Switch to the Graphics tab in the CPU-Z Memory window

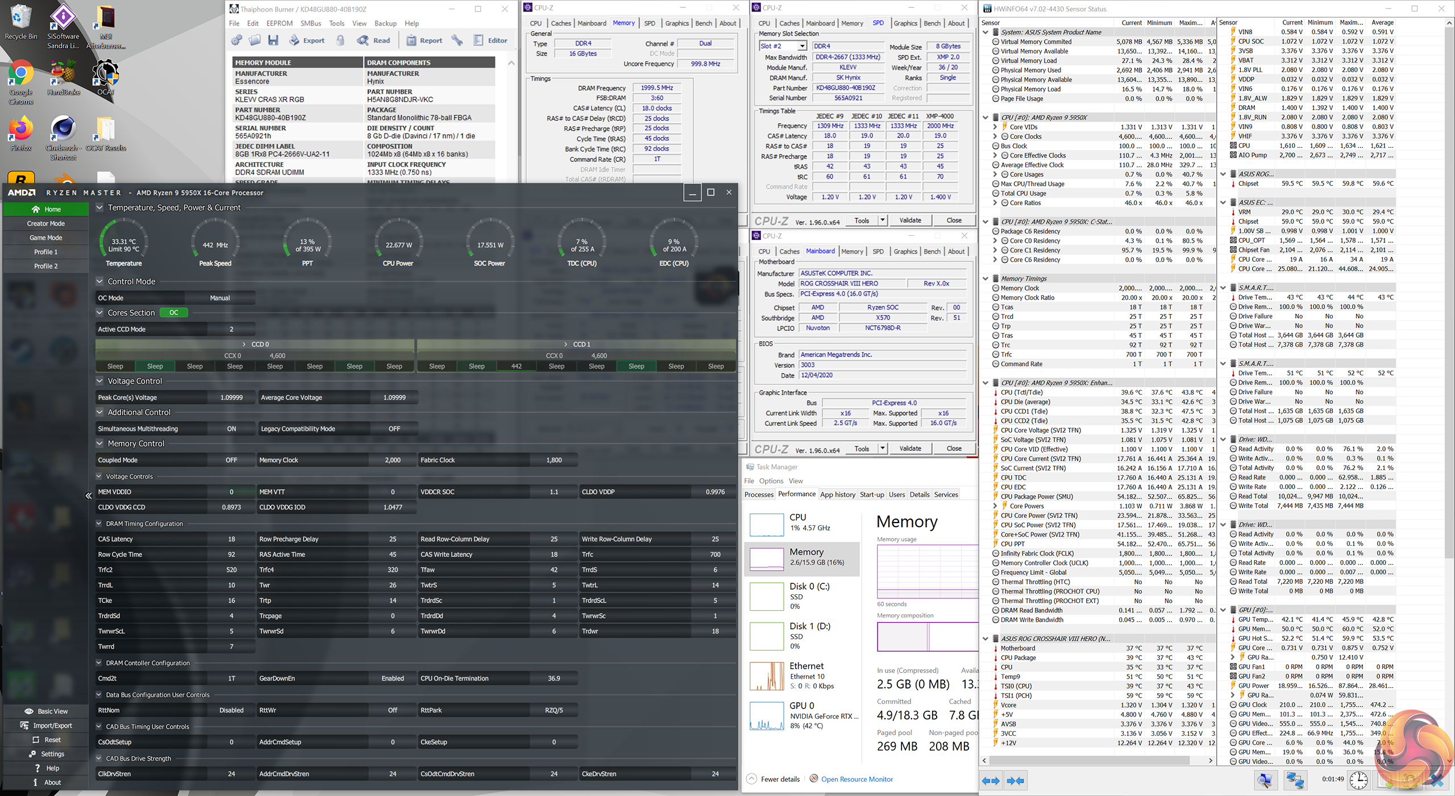pos(676,23)
